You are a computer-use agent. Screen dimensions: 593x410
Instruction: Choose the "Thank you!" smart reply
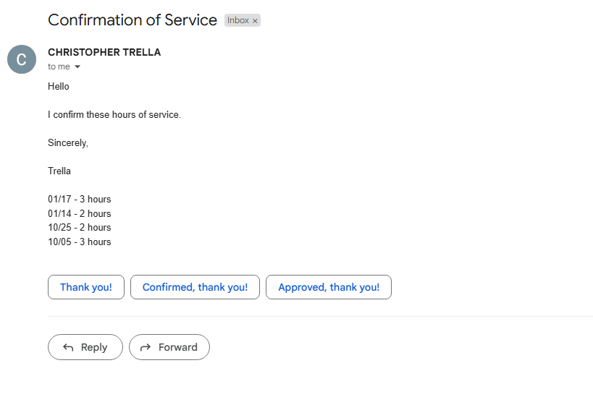pyautogui.click(x=86, y=287)
